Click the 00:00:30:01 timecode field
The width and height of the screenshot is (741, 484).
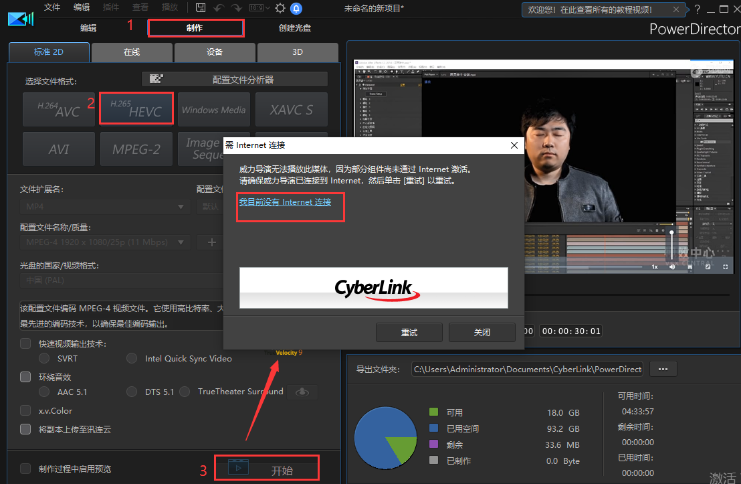point(571,331)
